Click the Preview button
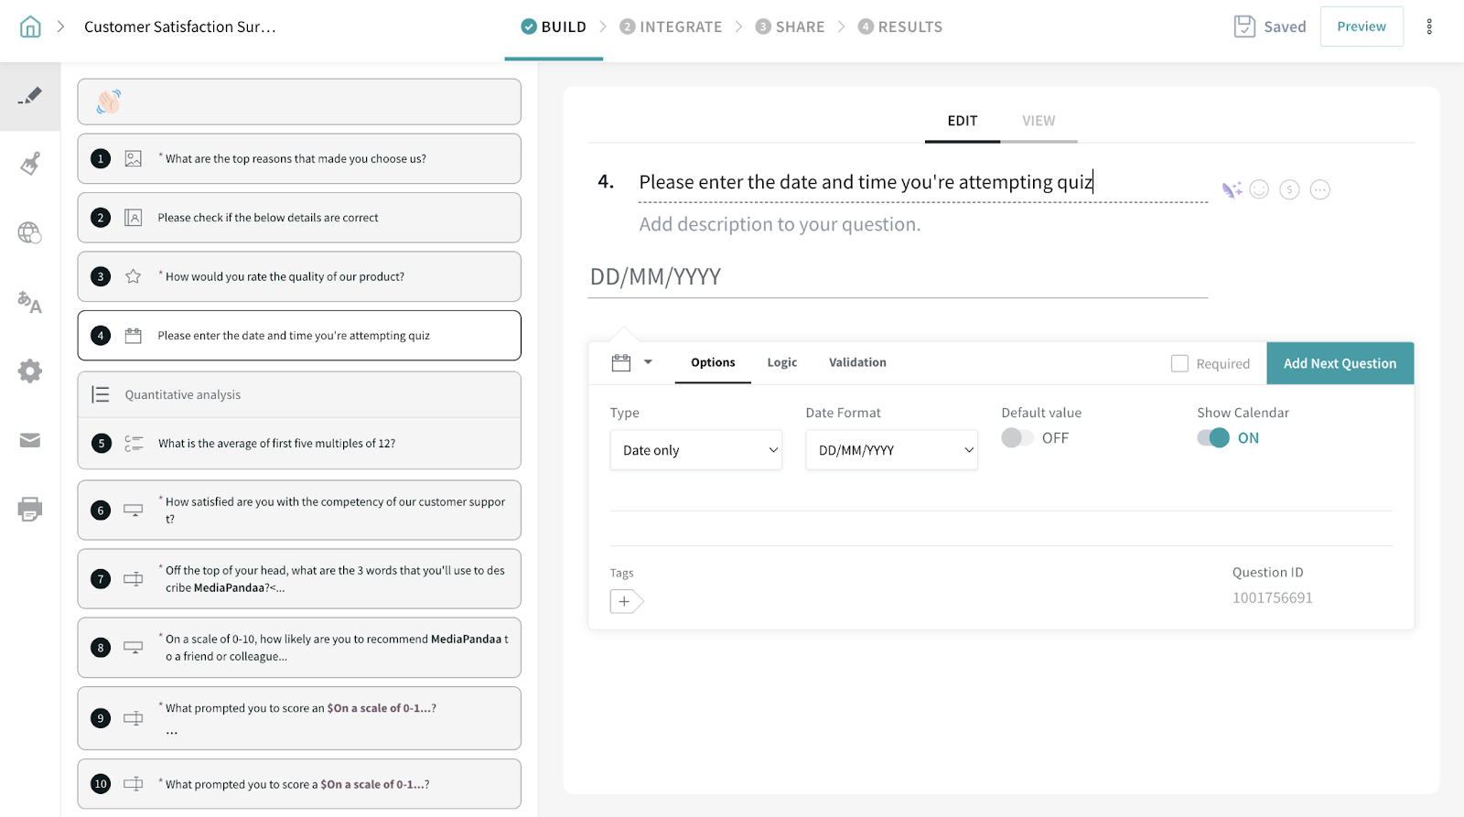1464x817 pixels. [1361, 27]
